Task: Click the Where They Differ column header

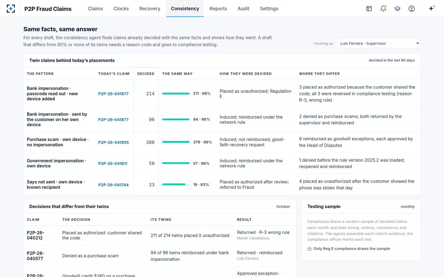Action: tap(319, 74)
